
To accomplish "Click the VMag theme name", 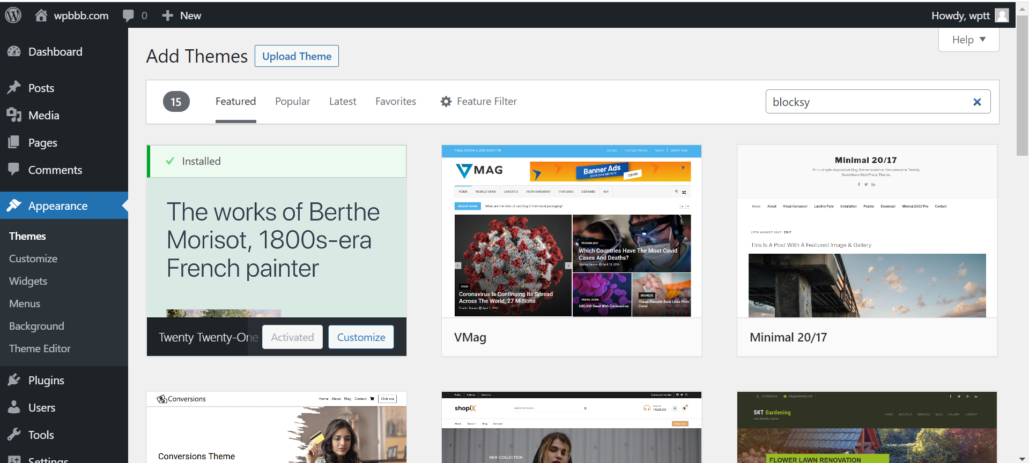I will tap(470, 337).
